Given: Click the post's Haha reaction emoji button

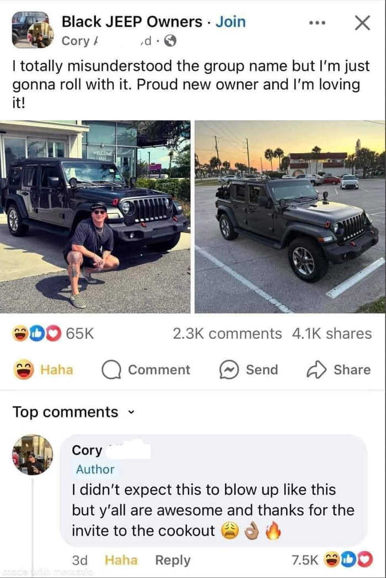Looking at the screenshot, I should click(x=24, y=369).
